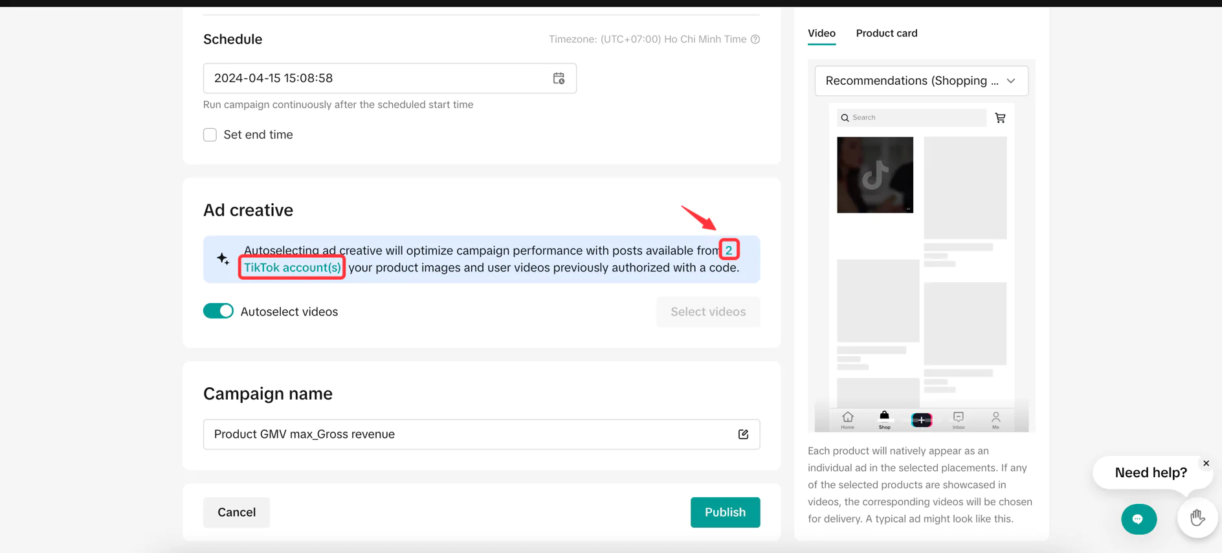Open the green chat support bubble

1139,519
